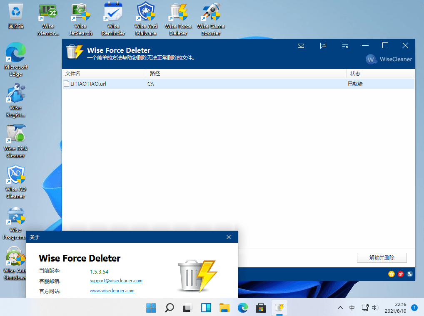This screenshot has height=316, width=424.
Task: Minimize the Wise Force Deleter window
Action: pyautogui.click(x=365, y=46)
